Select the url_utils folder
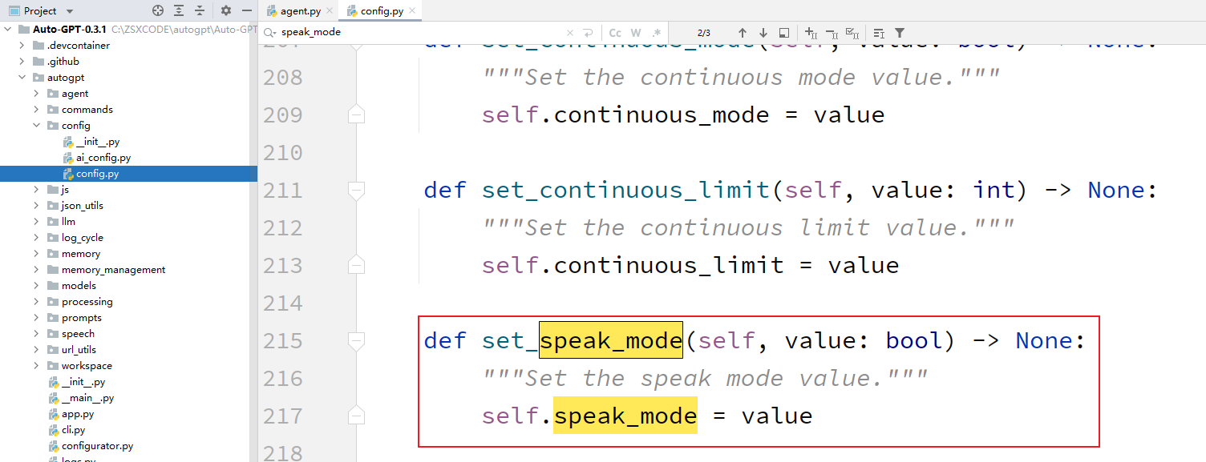The height and width of the screenshot is (462, 1206). click(79, 350)
